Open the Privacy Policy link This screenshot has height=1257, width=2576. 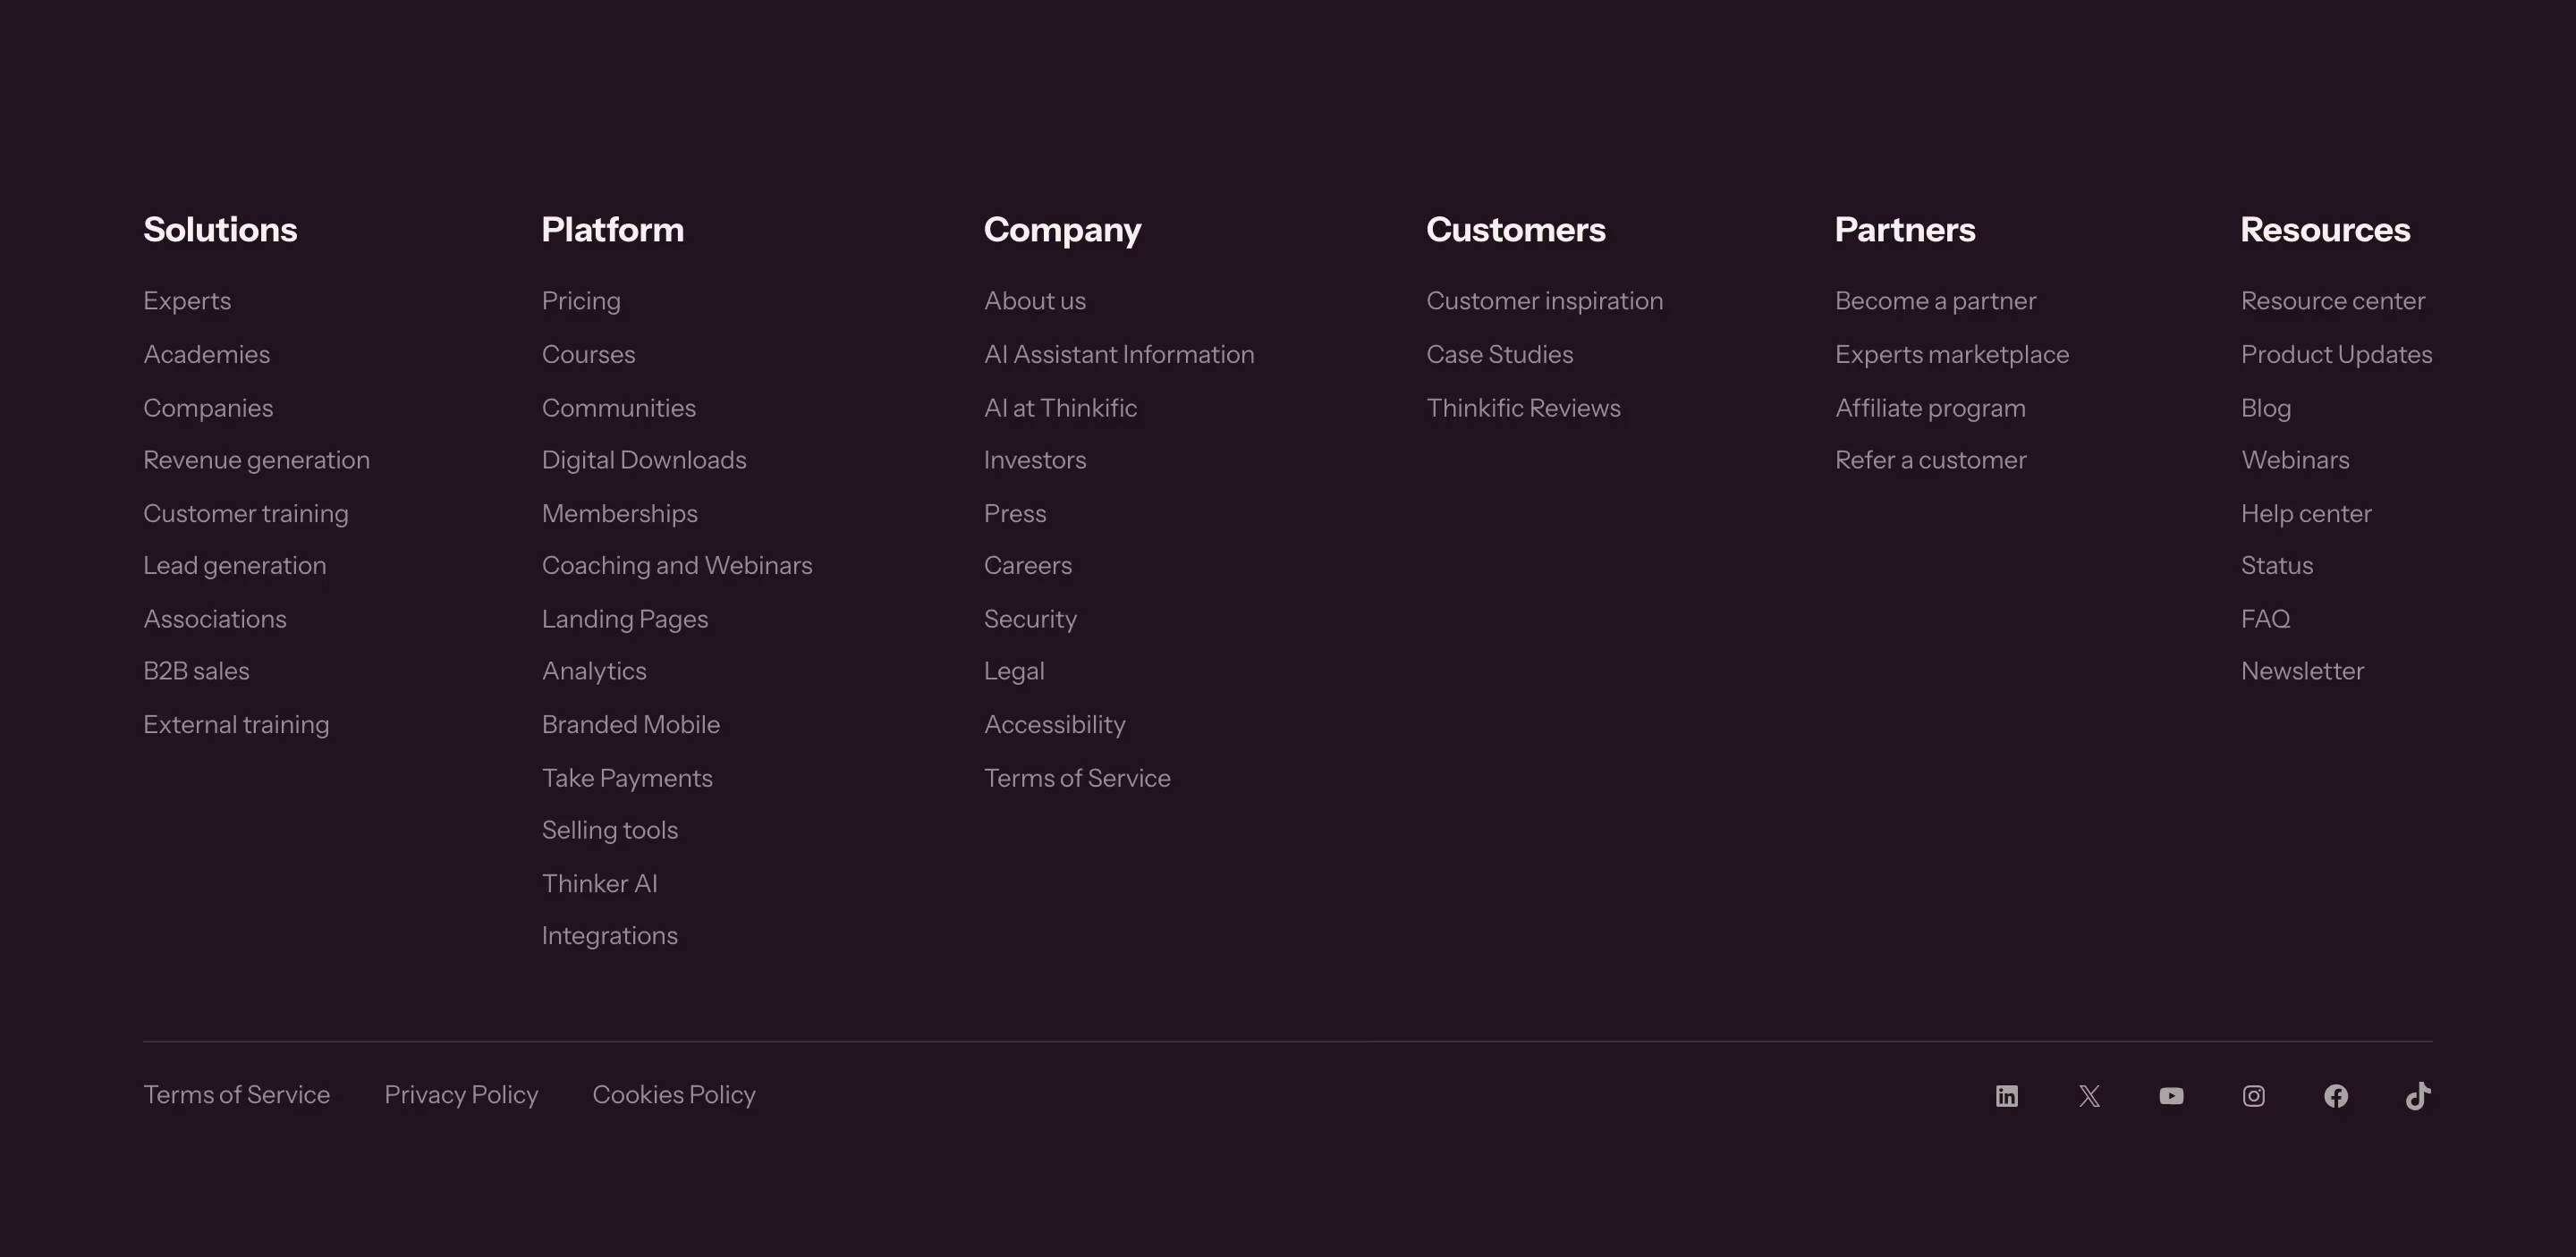[461, 1095]
